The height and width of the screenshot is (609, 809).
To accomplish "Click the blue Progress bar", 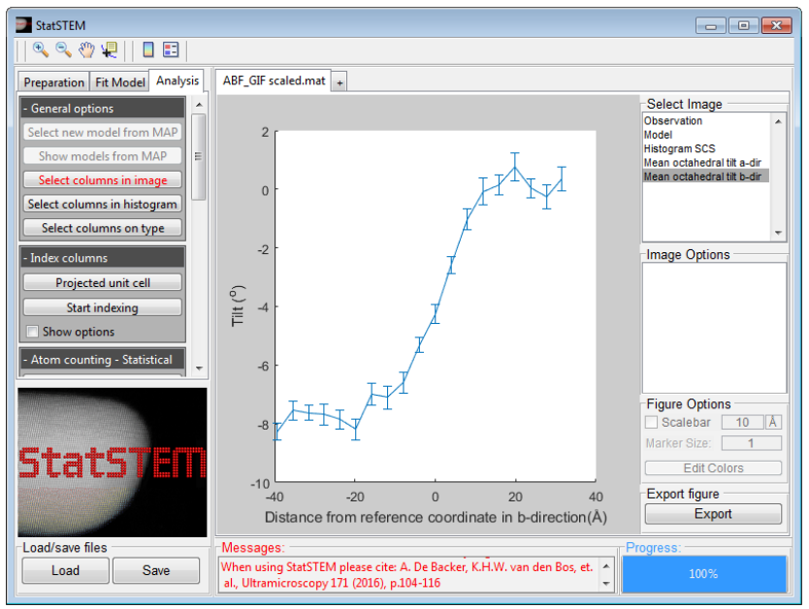I will point(703,573).
